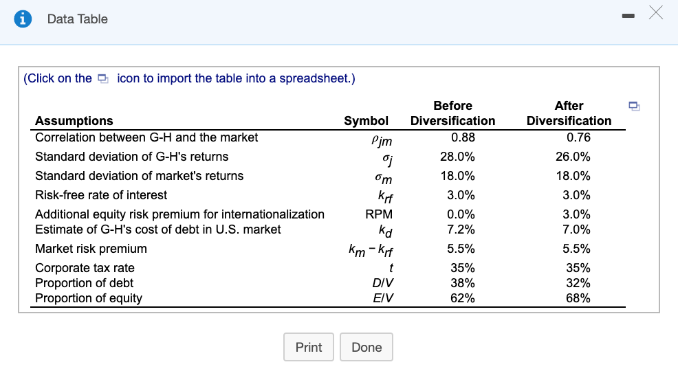
Task: Close the Data Table dialog
Action: point(657,13)
